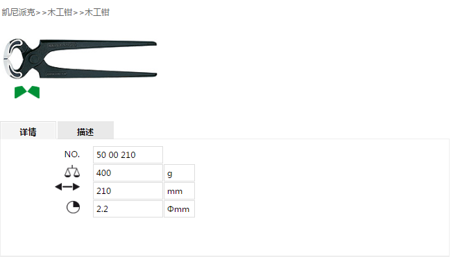The width and height of the screenshot is (451, 257).
Task: Click the cutting capacity pie icon
Action: [x=73, y=207]
